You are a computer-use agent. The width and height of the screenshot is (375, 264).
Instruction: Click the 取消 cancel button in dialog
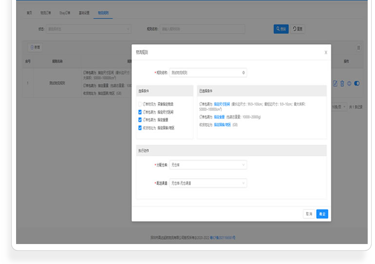(309, 214)
